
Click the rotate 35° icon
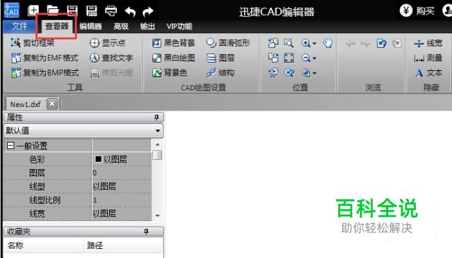coord(273,72)
